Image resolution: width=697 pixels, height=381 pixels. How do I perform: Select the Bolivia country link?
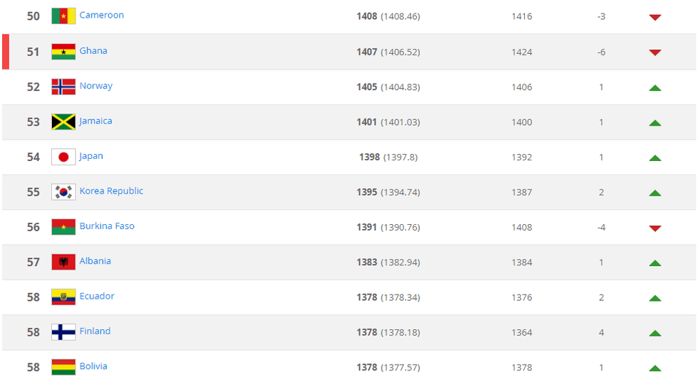point(93,366)
